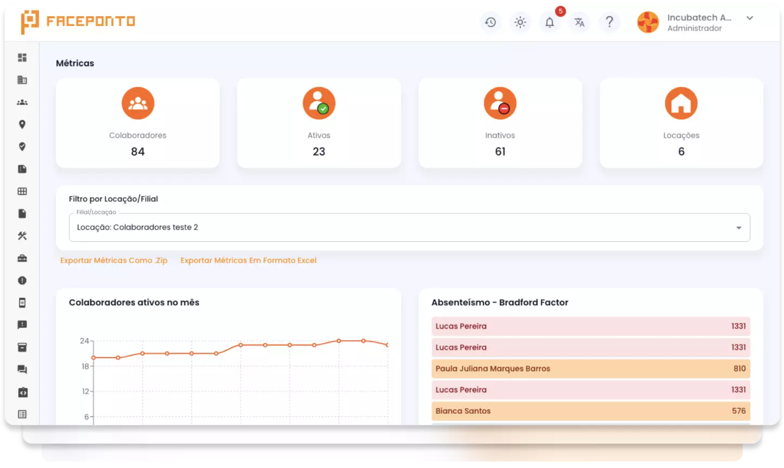This screenshot has width=784, height=468.
Task: Click the language translate icon
Action: [x=579, y=22]
